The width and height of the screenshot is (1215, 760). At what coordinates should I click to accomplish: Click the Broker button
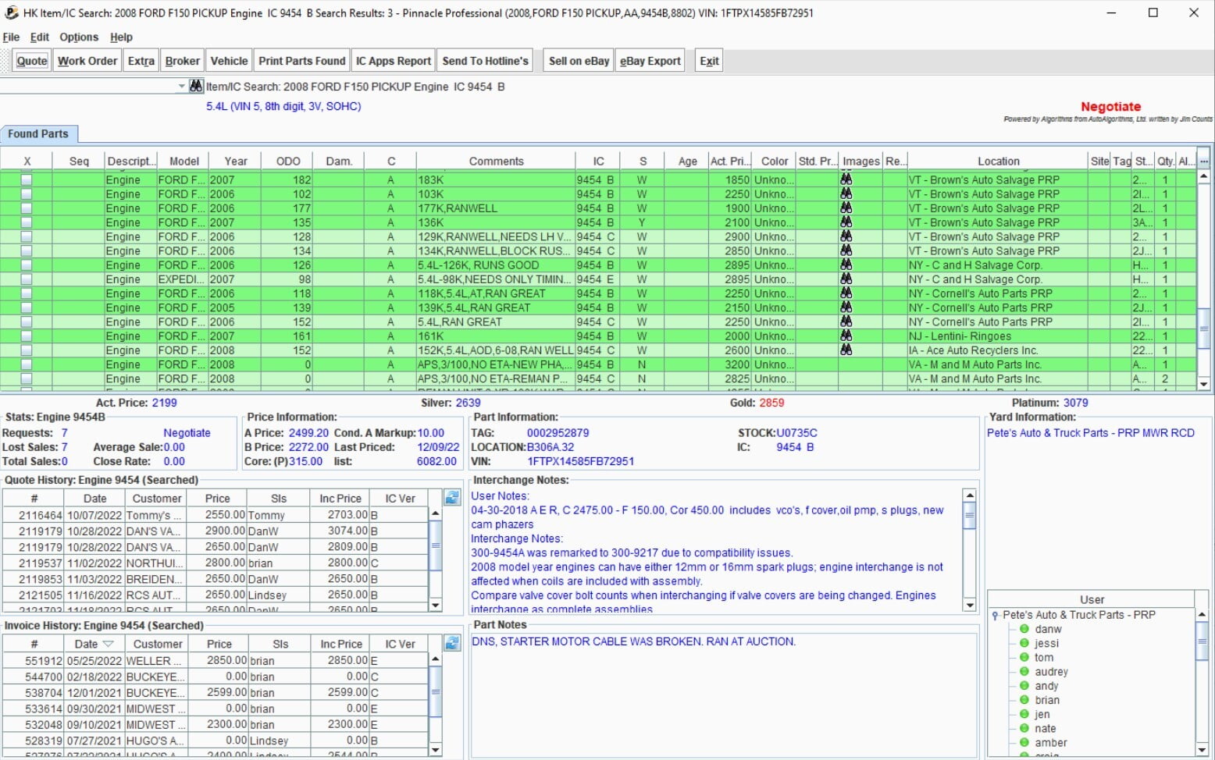[x=183, y=61]
